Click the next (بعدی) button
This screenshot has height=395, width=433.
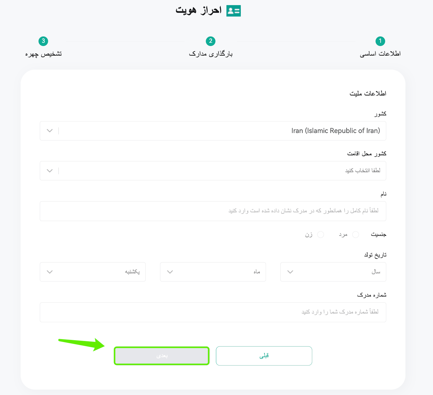[x=162, y=356]
